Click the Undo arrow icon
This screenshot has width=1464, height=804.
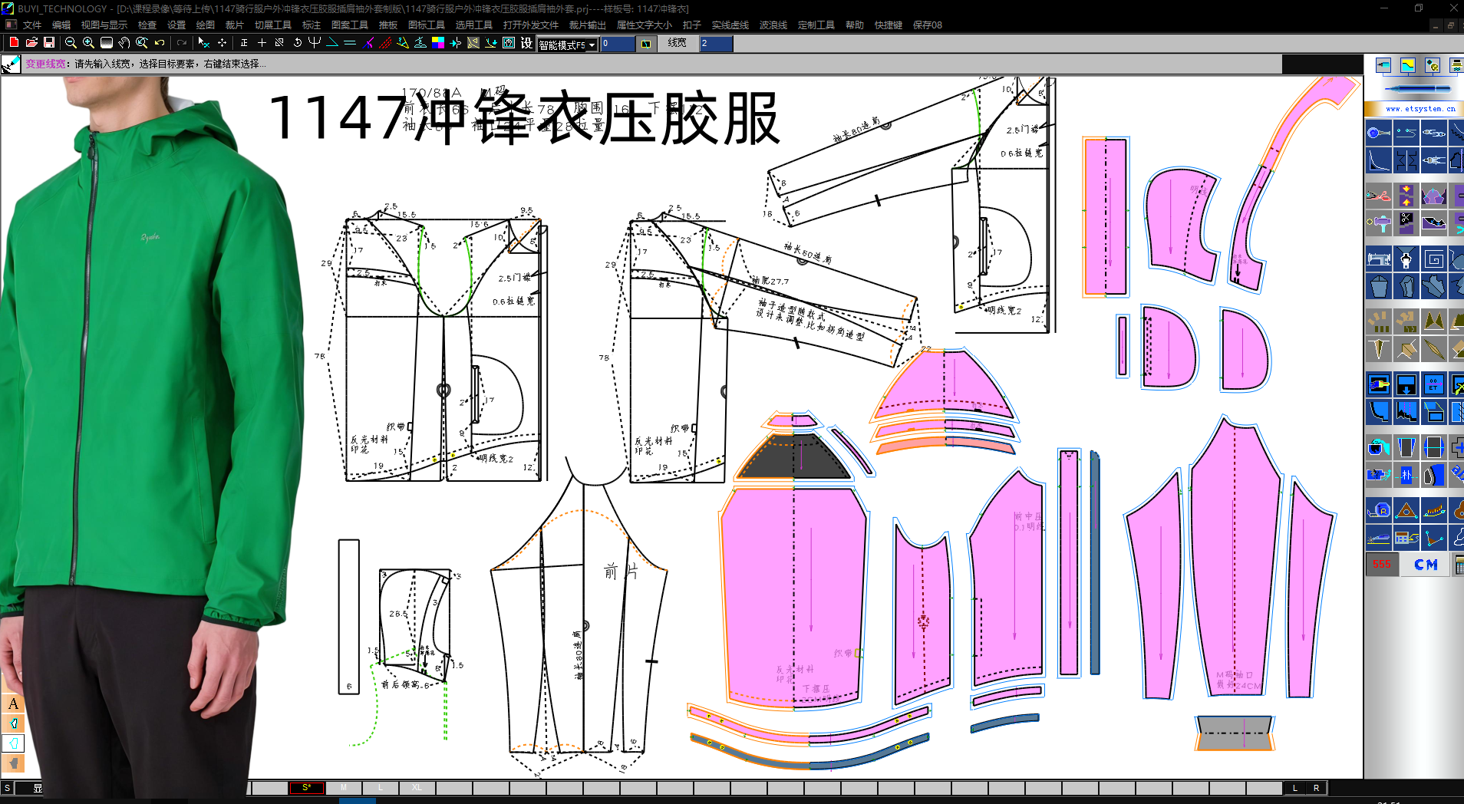159,44
